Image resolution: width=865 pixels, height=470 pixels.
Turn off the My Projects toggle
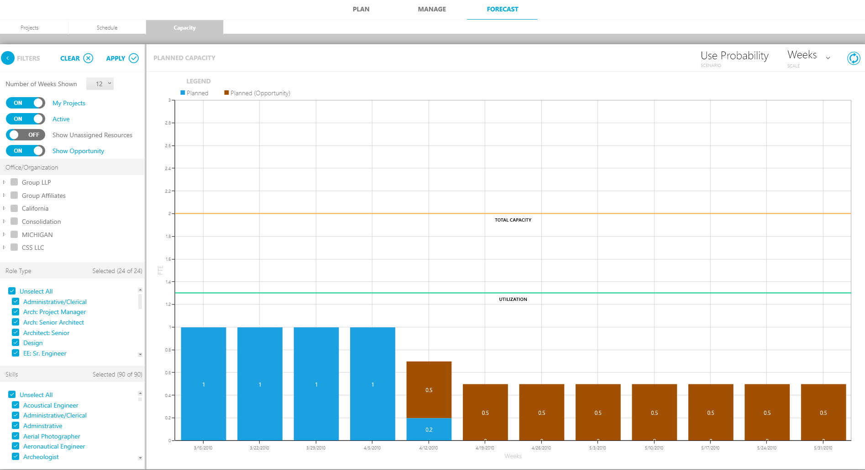[25, 103]
